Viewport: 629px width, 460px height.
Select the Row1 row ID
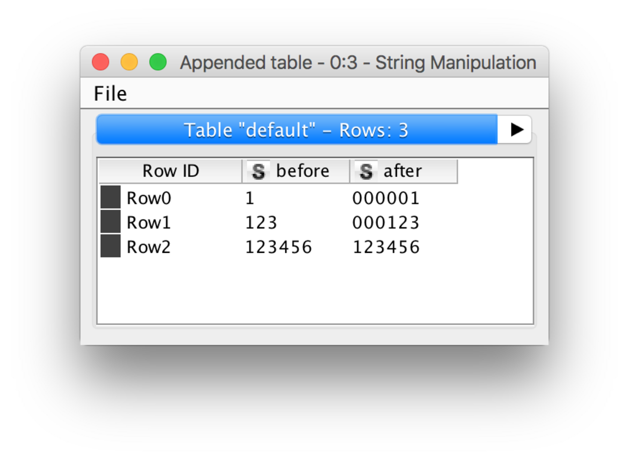click(149, 223)
